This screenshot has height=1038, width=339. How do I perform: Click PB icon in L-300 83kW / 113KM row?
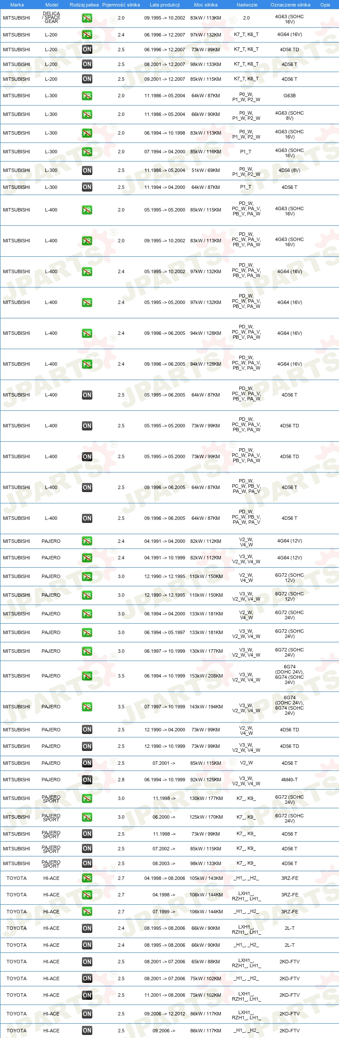point(87,133)
